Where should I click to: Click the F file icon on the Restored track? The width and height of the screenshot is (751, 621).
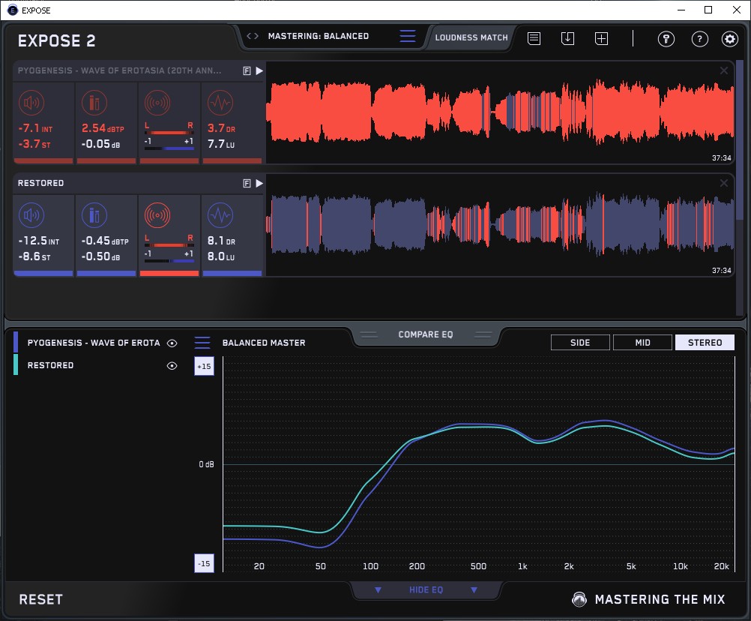point(247,184)
